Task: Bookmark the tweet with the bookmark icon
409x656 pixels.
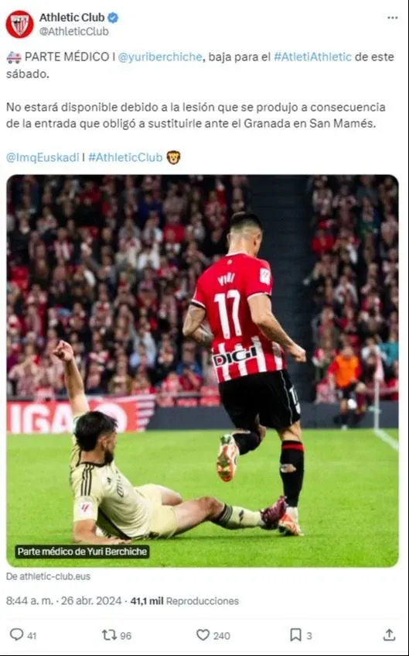Action: (295, 635)
